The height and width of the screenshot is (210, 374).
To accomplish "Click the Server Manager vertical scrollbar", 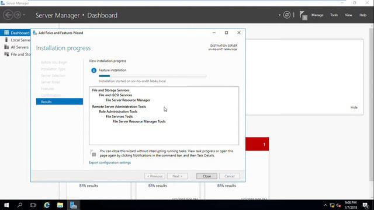I will (372, 105).
